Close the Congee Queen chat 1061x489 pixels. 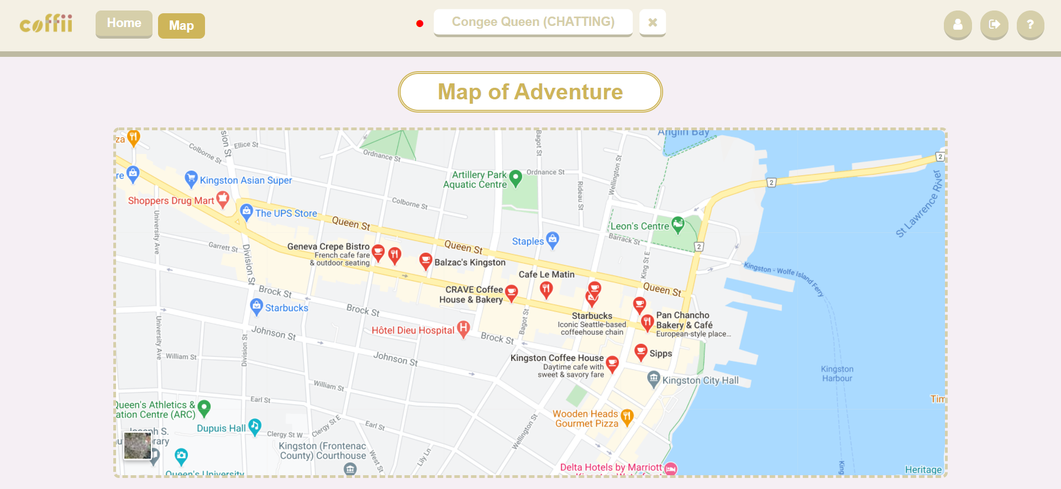pyautogui.click(x=653, y=23)
